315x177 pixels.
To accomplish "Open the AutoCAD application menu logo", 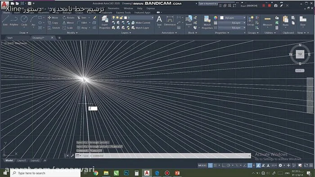I will [x=5, y=4].
